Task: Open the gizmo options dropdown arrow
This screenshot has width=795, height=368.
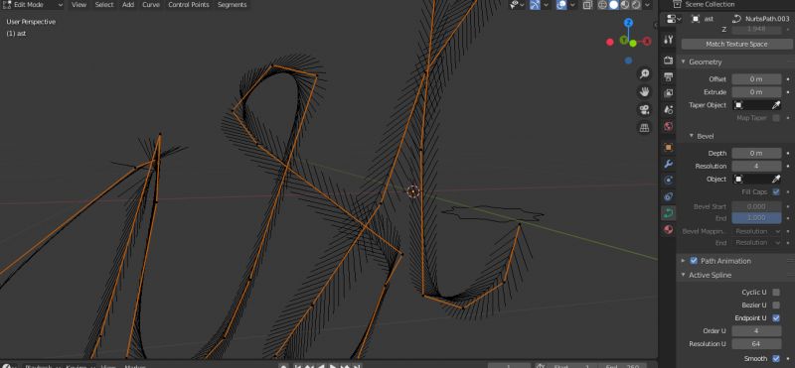Action: (x=546, y=5)
